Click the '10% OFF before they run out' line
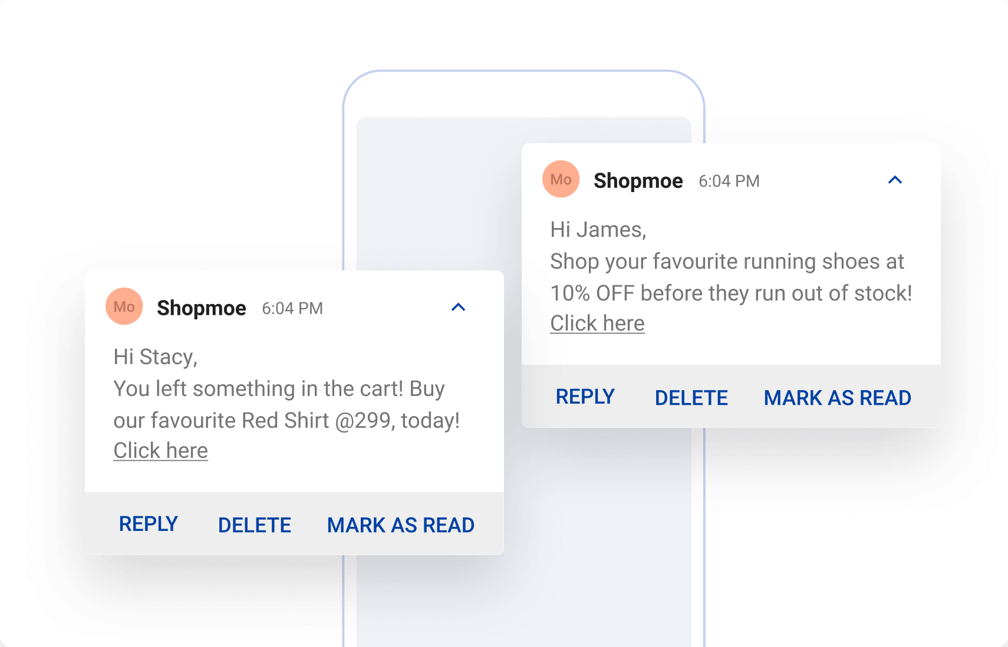The image size is (1008, 647). click(731, 293)
